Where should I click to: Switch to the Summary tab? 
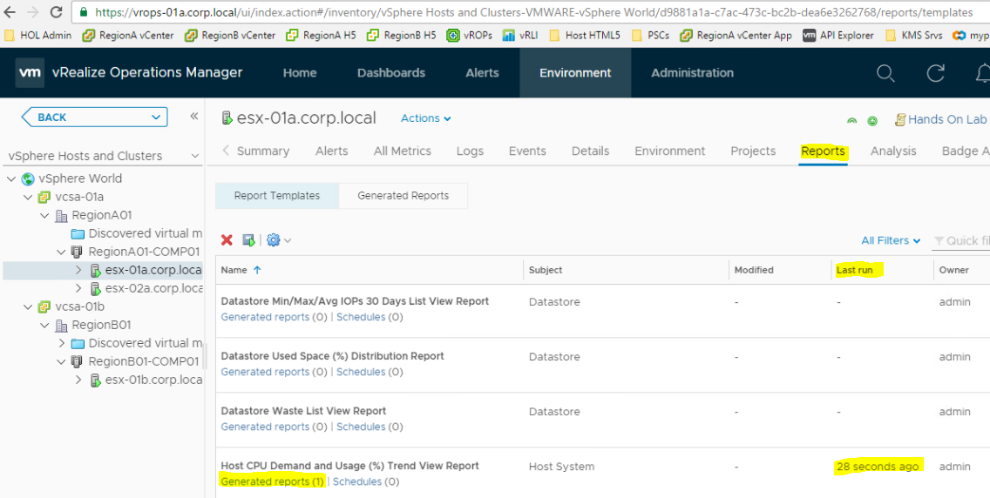pyautogui.click(x=263, y=151)
